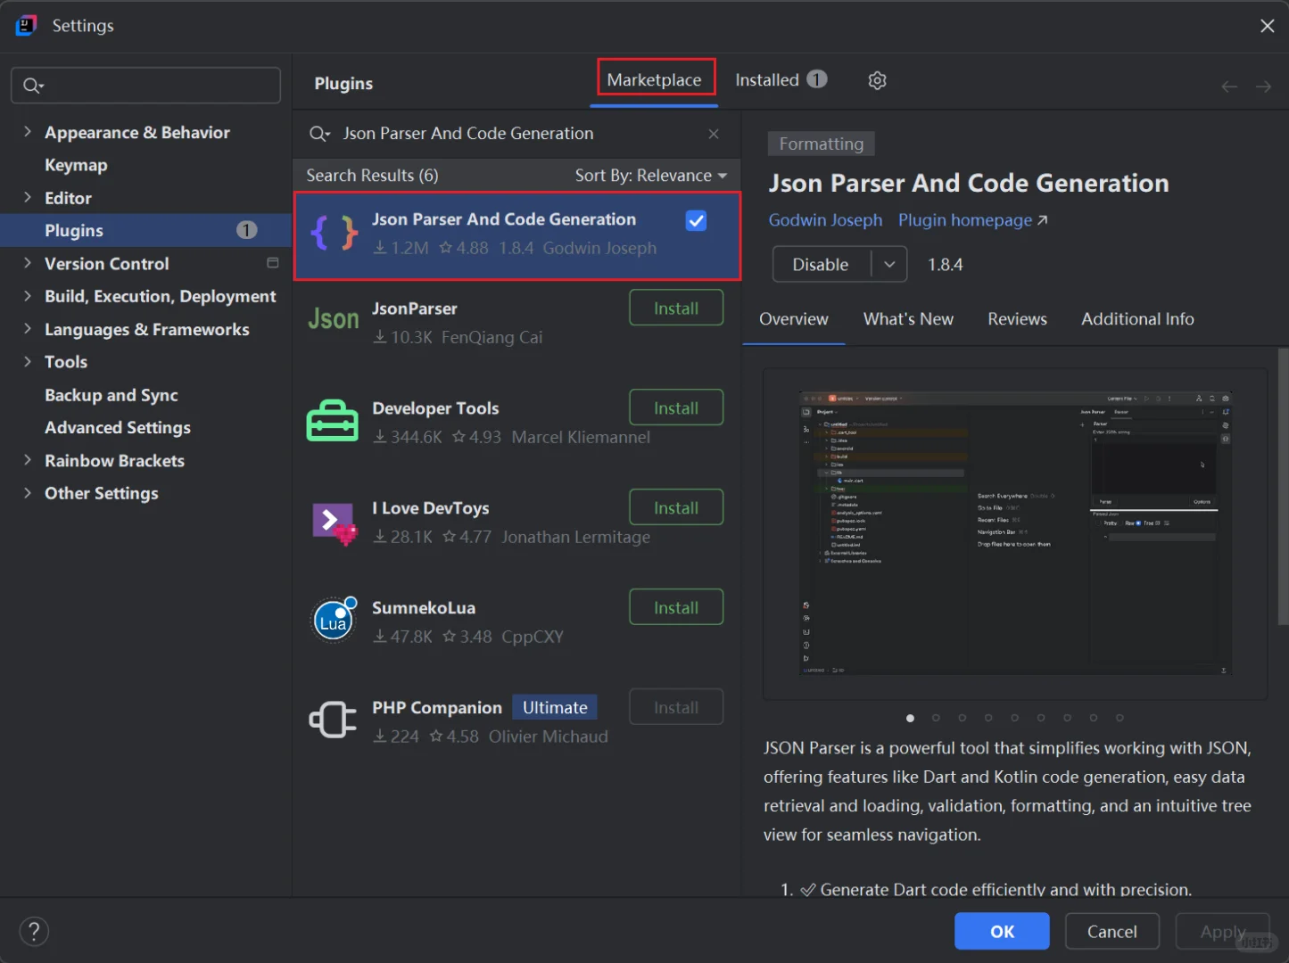Install the Developer Tools plugin

click(676, 408)
